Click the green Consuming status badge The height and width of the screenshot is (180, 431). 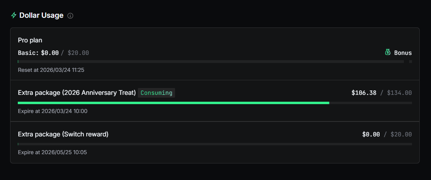pos(156,93)
